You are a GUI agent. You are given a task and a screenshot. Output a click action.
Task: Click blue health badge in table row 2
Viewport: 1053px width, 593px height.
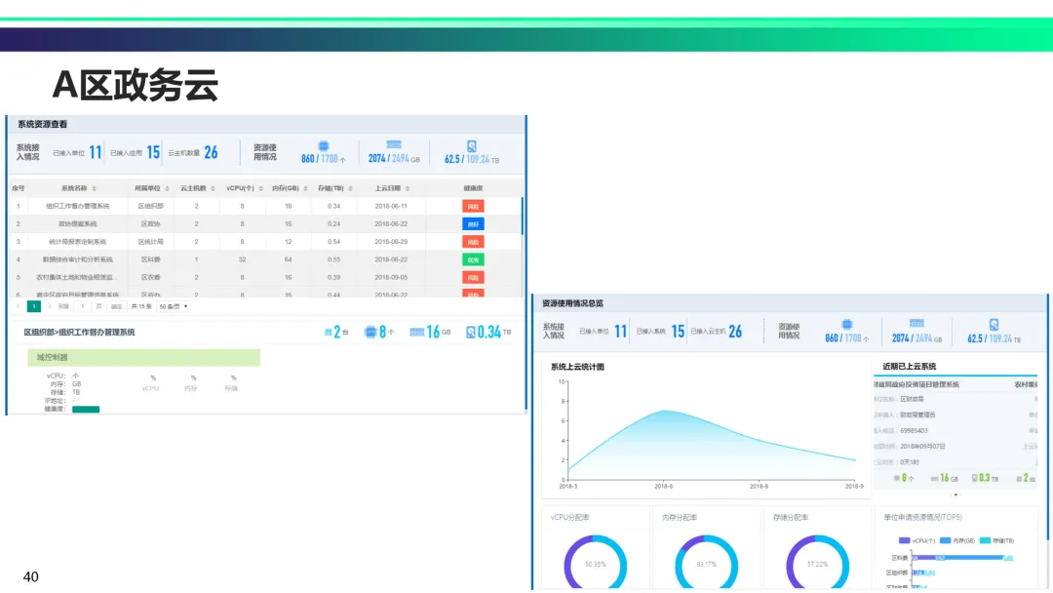coord(473,224)
